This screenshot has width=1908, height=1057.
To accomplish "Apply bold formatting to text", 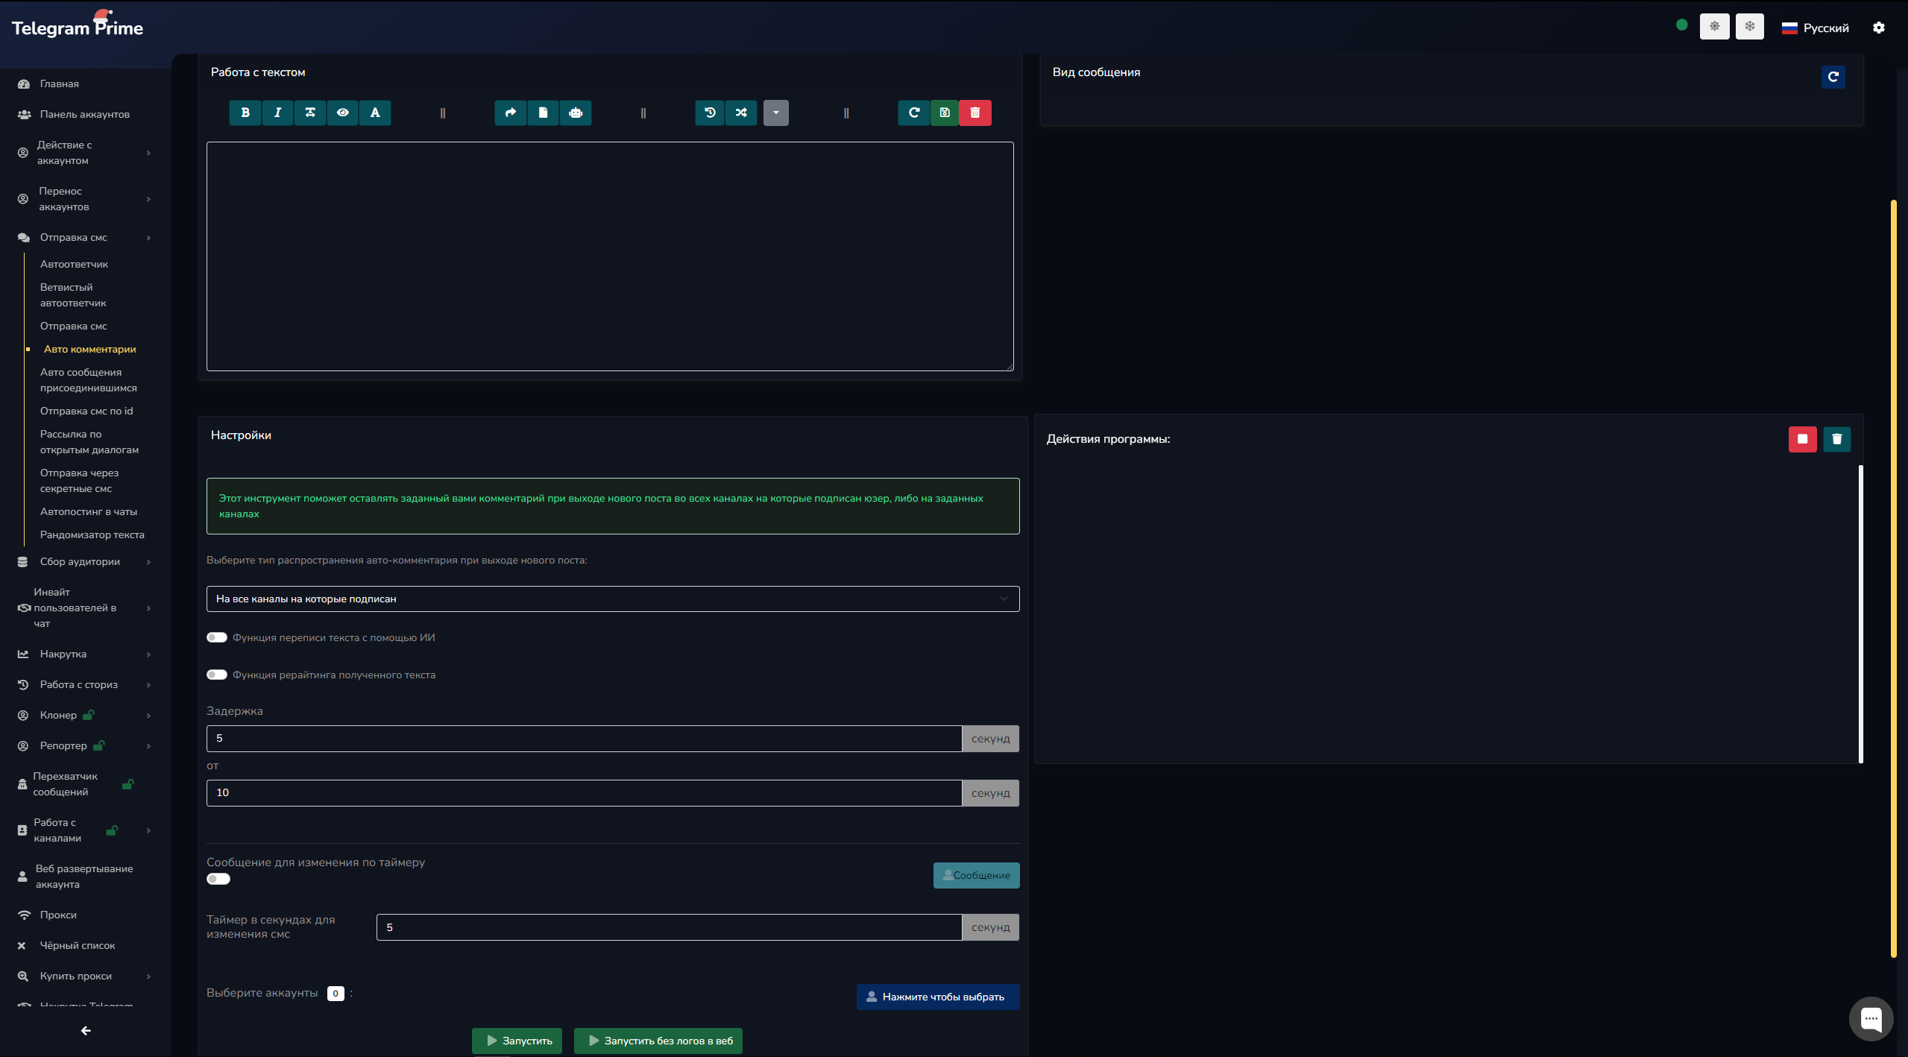I will coord(245,113).
